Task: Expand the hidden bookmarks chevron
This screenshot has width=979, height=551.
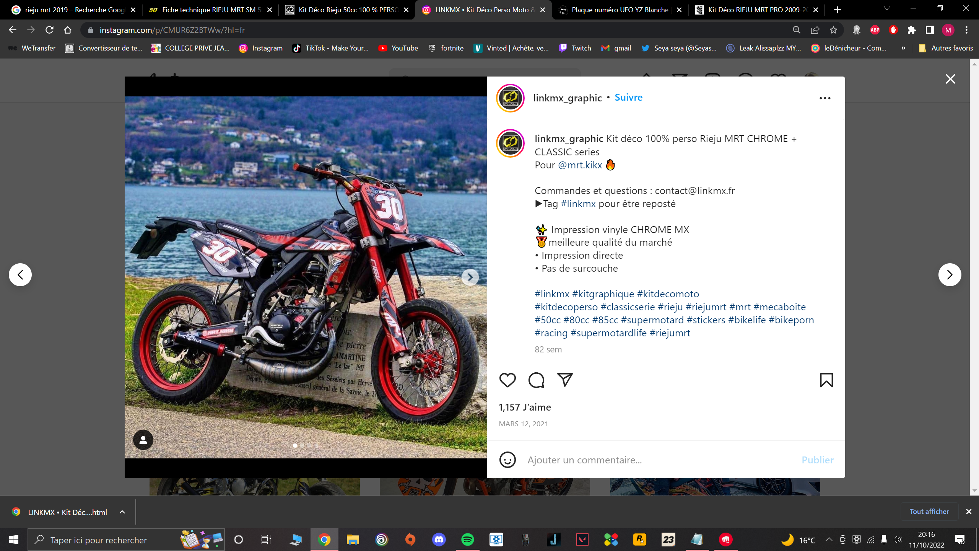Action: point(903,48)
